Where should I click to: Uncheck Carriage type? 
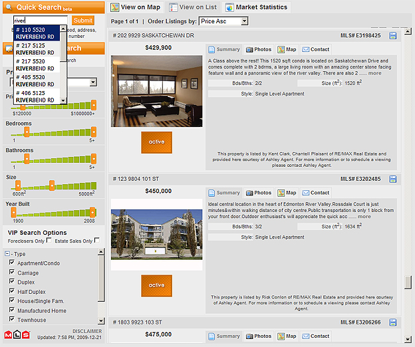pos(12,272)
